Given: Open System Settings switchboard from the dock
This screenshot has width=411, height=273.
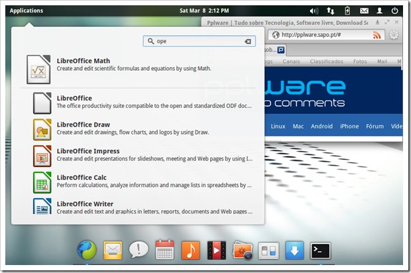Looking at the screenshot, I should click(x=268, y=250).
